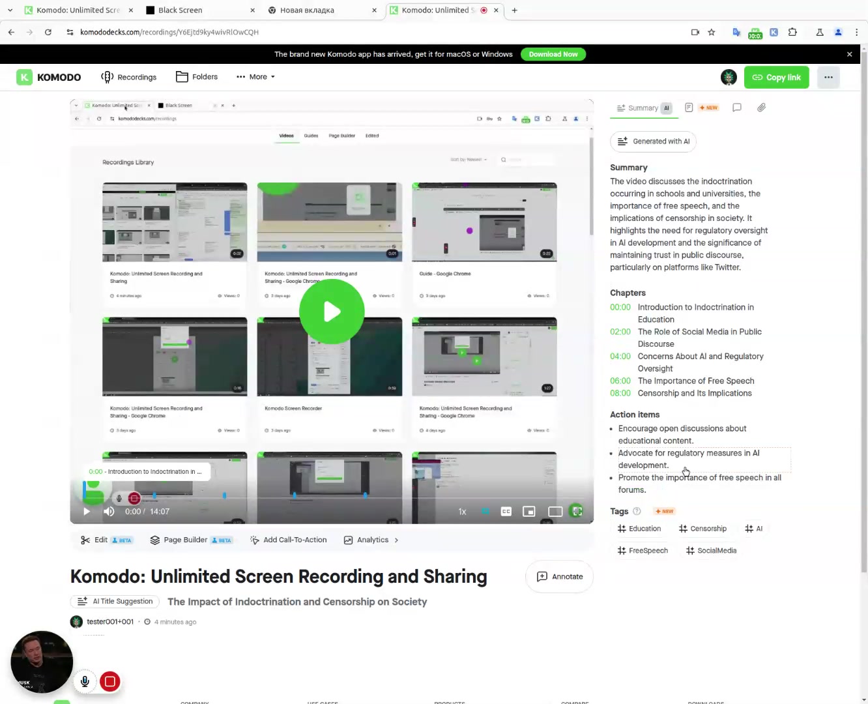Switch to the Summary AI tab
Viewport: 868px width, 704px height.
(x=644, y=108)
